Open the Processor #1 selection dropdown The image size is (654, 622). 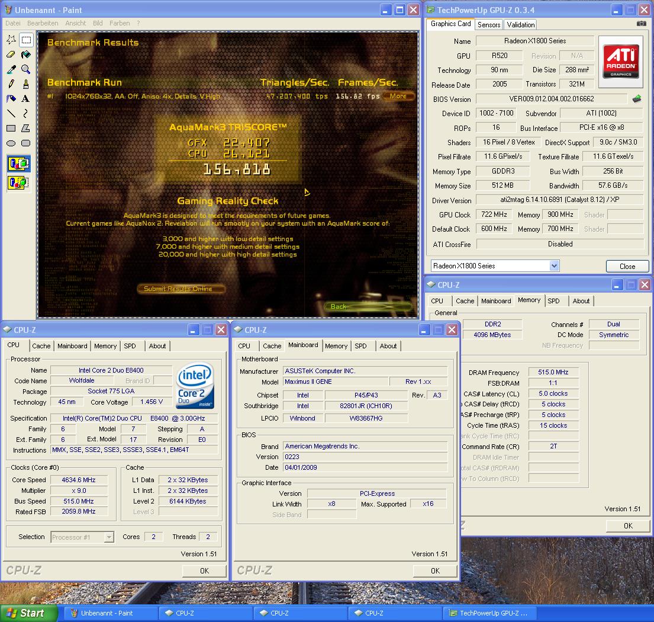[109, 537]
